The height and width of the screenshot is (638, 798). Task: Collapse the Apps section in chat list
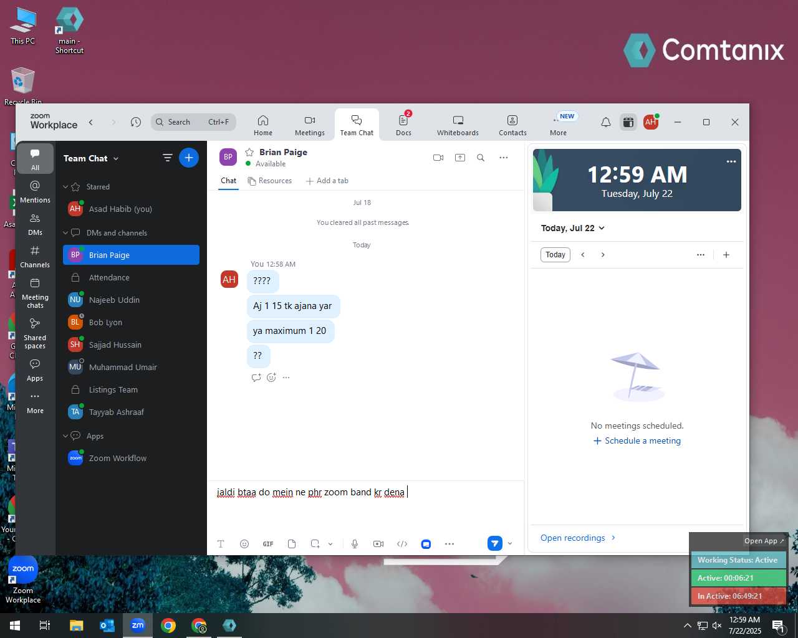65,436
